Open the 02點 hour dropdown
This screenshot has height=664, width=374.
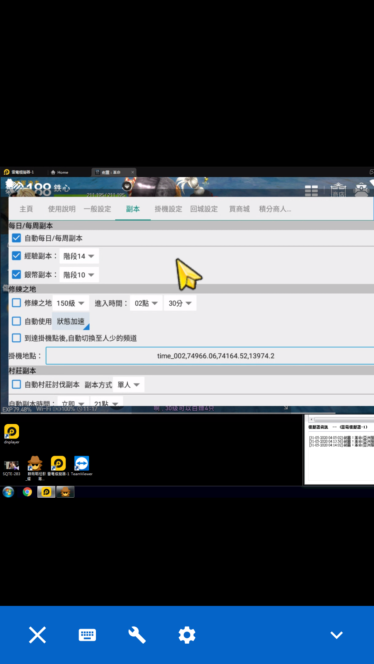click(146, 303)
